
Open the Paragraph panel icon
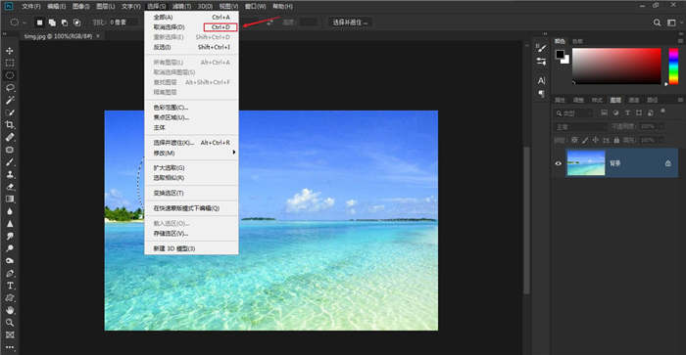(542, 94)
